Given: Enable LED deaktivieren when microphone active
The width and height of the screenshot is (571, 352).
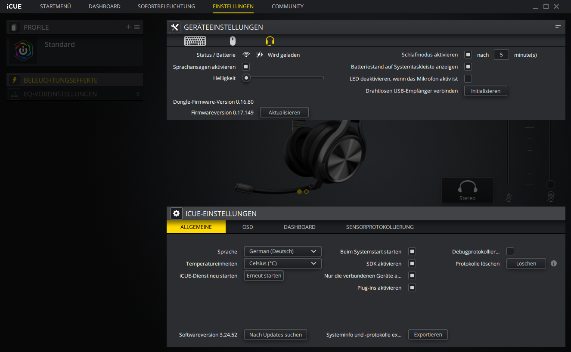Looking at the screenshot, I should point(468,79).
